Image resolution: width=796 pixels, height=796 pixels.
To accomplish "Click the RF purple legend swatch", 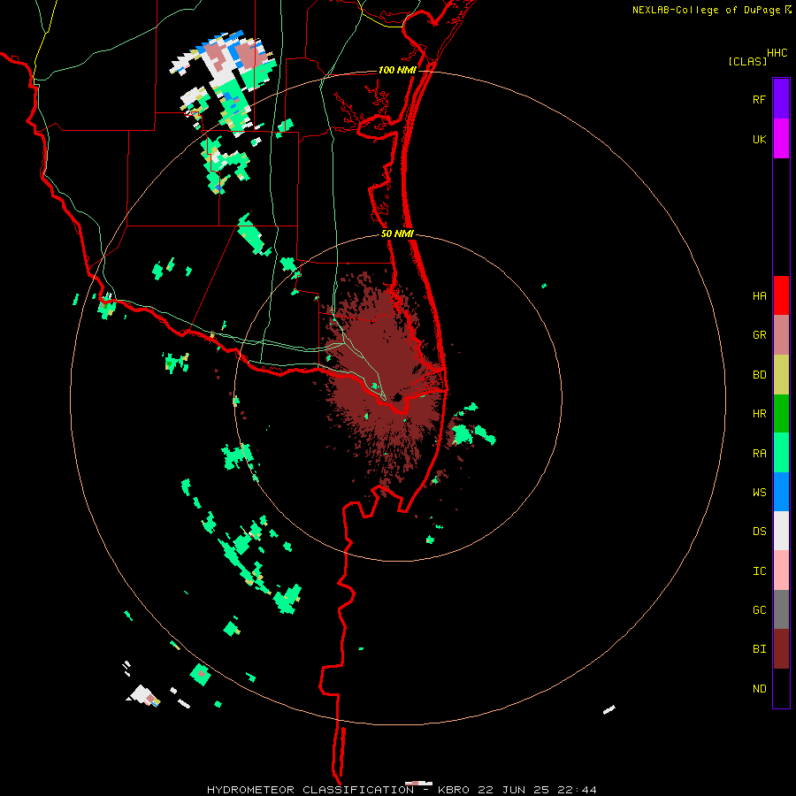I will (x=781, y=99).
